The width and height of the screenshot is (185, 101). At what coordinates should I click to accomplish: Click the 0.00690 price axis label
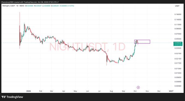pyautogui.click(x=178, y=82)
